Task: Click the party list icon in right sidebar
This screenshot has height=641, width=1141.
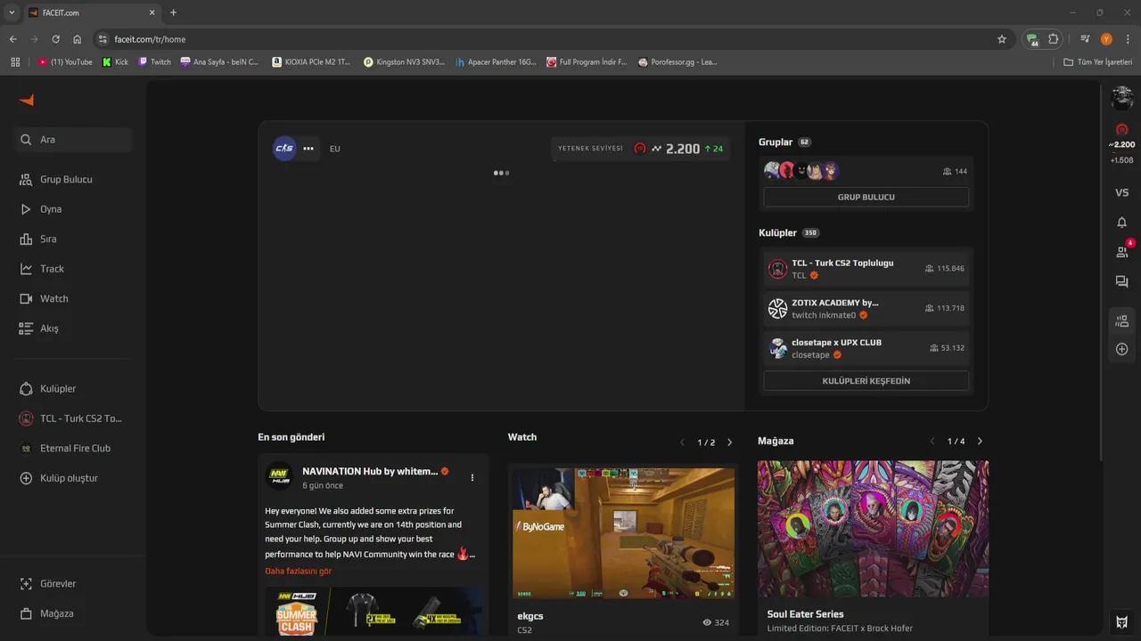Action: pyautogui.click(x=1122, y=320)
